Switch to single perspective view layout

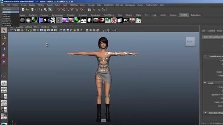pyautogui.click(x=4, y=83)
